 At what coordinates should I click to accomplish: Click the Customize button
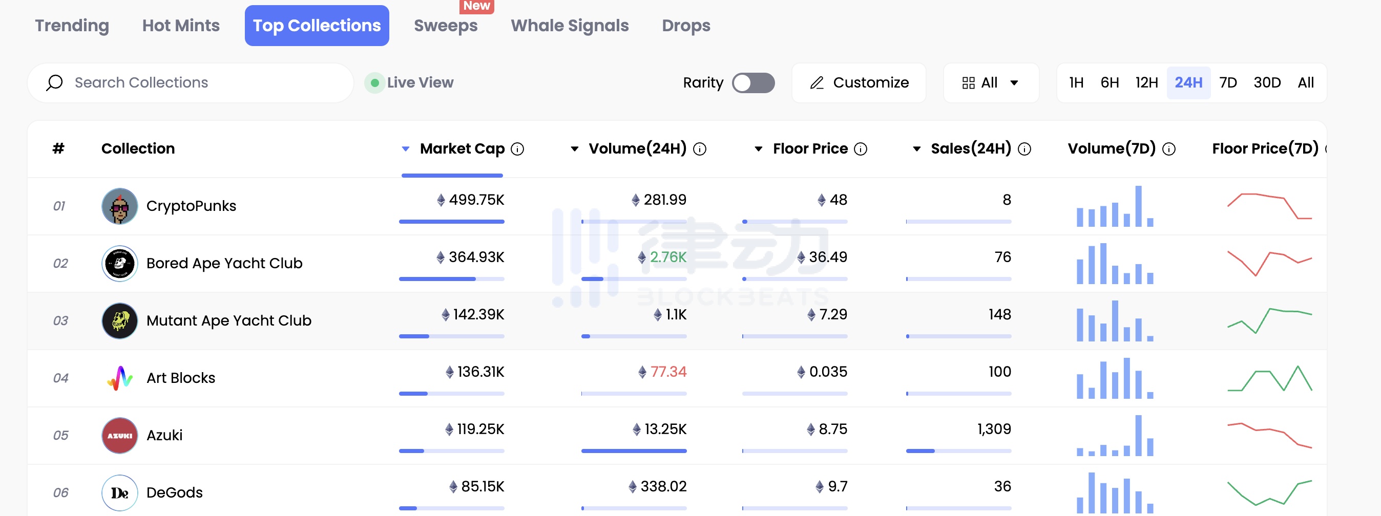click(859, 83)
